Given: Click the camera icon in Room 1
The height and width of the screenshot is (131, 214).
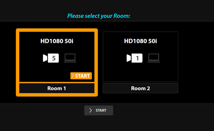Looking at the screenshot, I should [51, 58].
